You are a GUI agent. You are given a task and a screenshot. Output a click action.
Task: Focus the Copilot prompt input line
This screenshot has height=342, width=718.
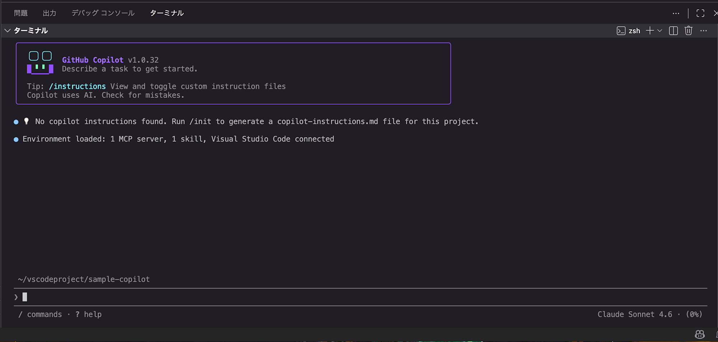(179, 297)
